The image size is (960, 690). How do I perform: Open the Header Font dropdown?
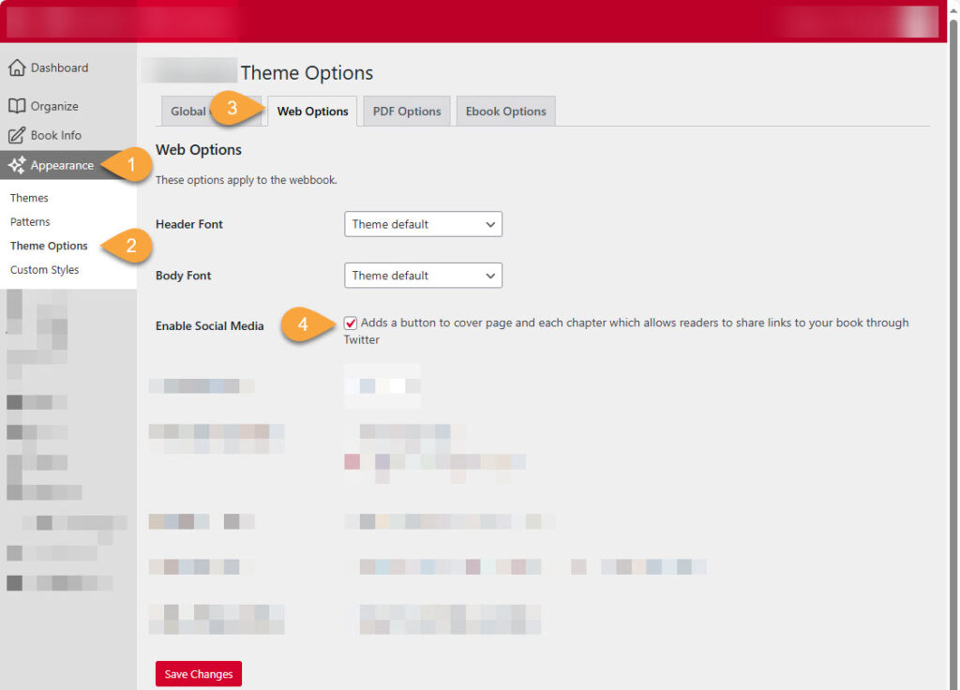click(422, 224)
